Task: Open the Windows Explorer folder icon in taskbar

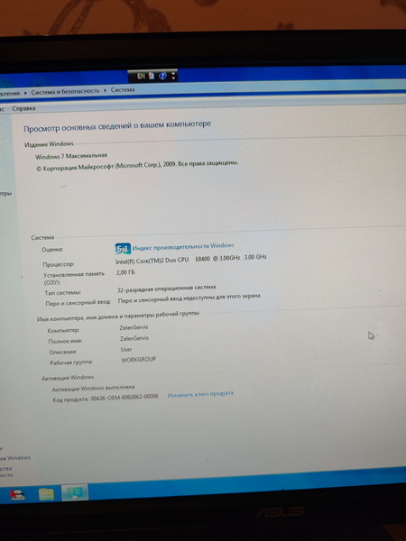Action: [x=46, y=494]
